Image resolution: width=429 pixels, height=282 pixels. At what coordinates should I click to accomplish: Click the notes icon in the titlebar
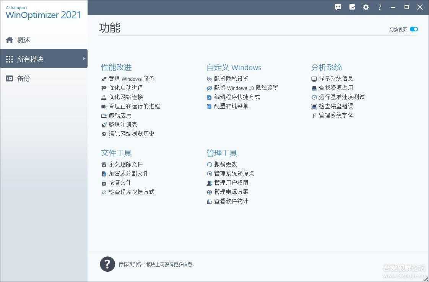pyautogui.click(x=352, y=7)
